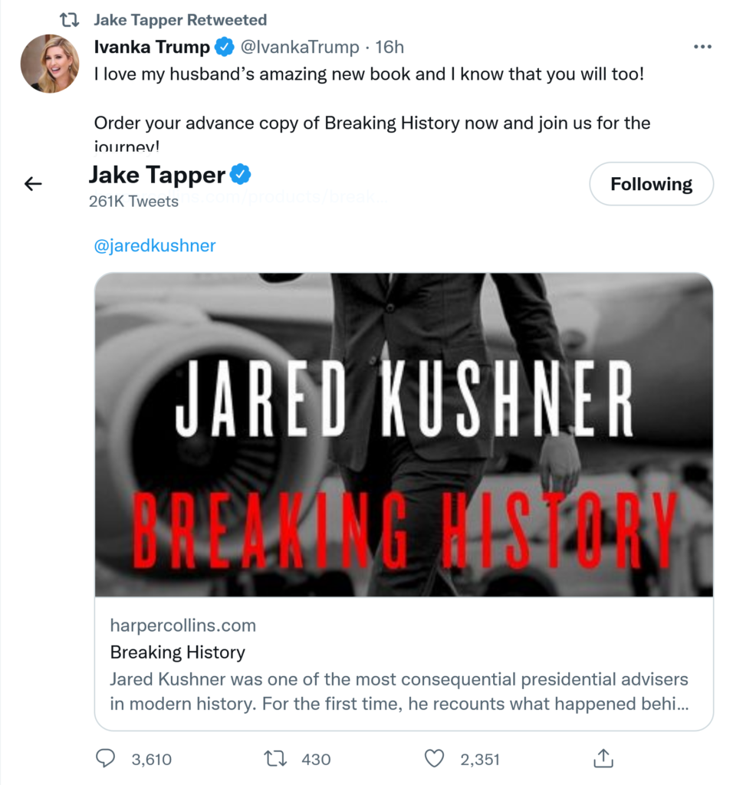Retweet using the icon beside 430
Screen dimensions: 733x785
(274, 759)
